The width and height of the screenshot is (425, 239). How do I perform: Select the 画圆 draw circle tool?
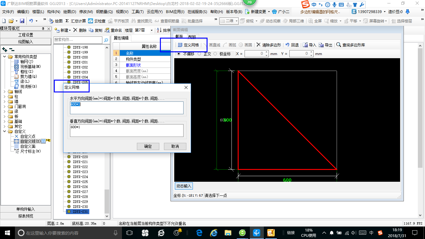(x=245, y=45)
